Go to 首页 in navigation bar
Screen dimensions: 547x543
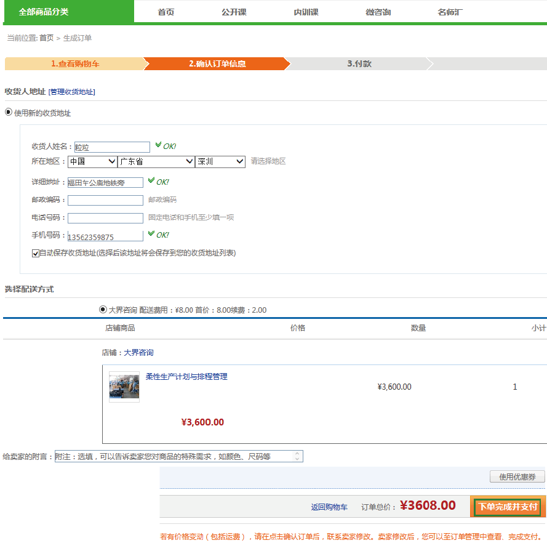166,12
